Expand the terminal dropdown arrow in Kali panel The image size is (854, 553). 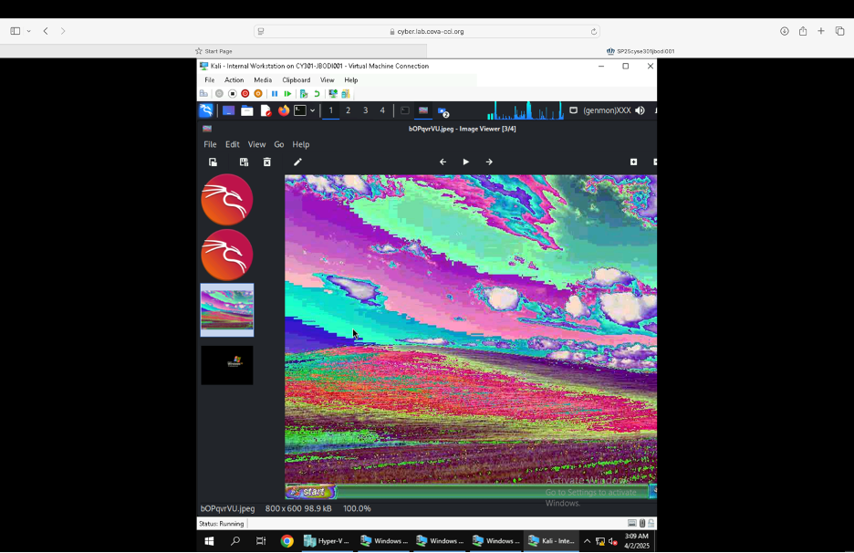click(x=312, y=110)
